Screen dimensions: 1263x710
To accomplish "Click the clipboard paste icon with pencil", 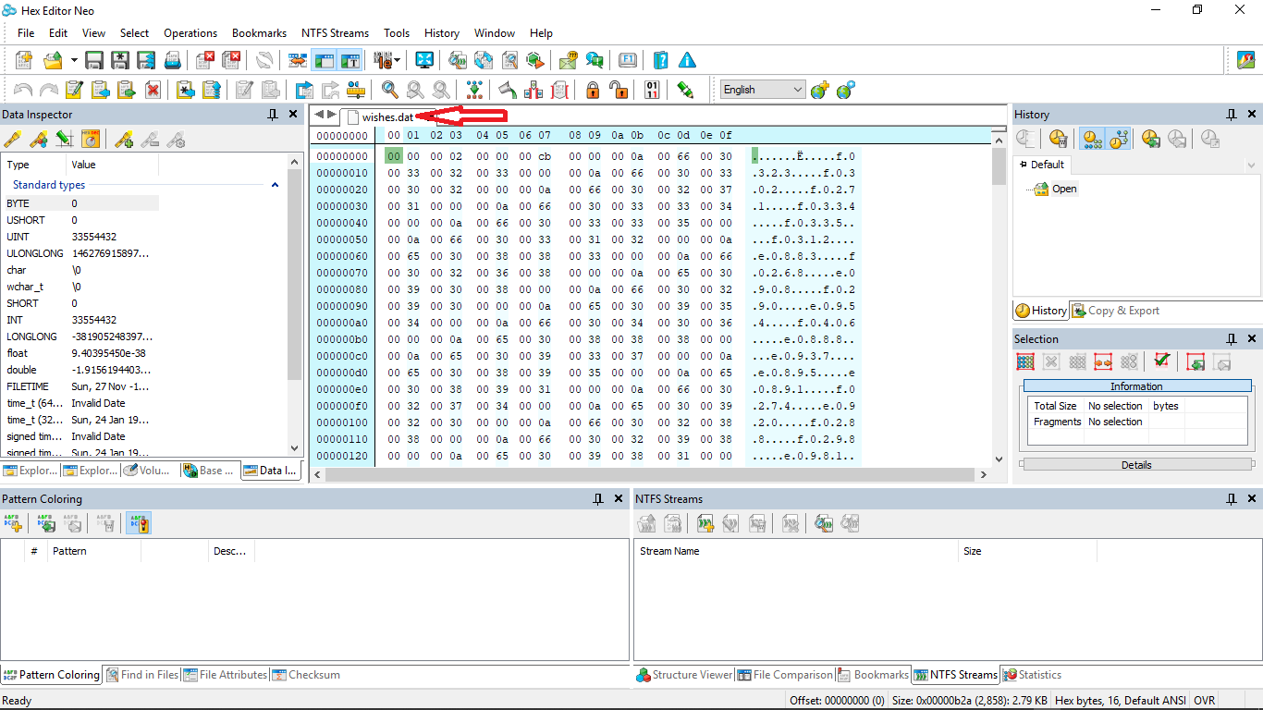I will (x=75, y=90).
